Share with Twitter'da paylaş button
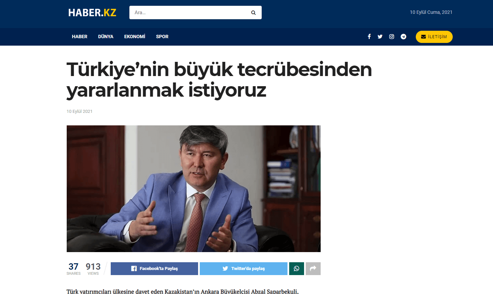The width and height of the screenshot is (493, 294). 243,269
